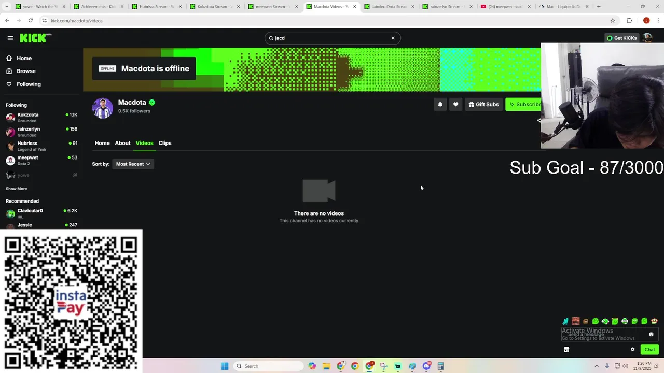Viewport: 664px width, 373px height.
Task: Switch to the Clips tab
Action: point(165,143)
